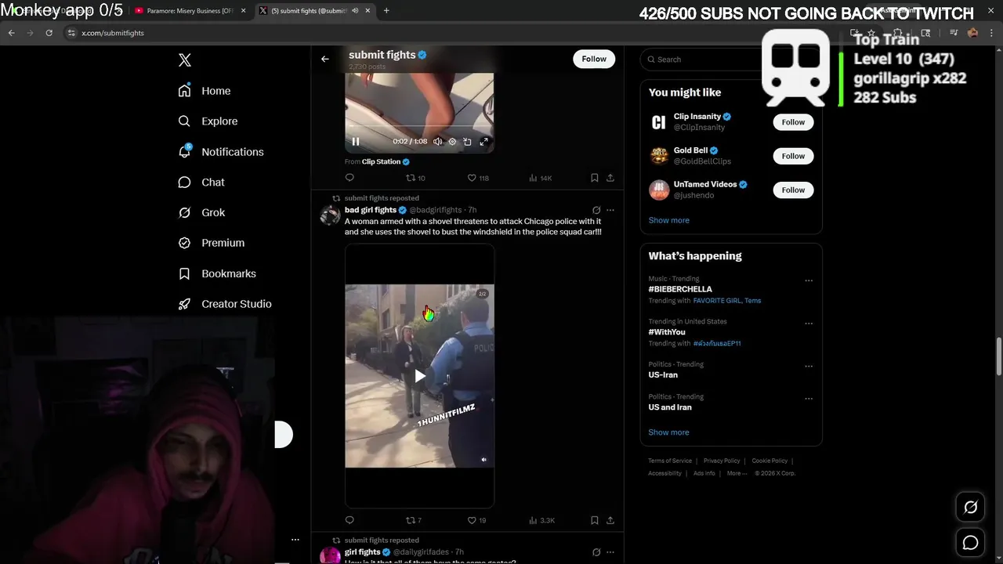Share the Clip Station video post
The height and width of the screenshot is (564, 1003).
click(x=610, y=178)
